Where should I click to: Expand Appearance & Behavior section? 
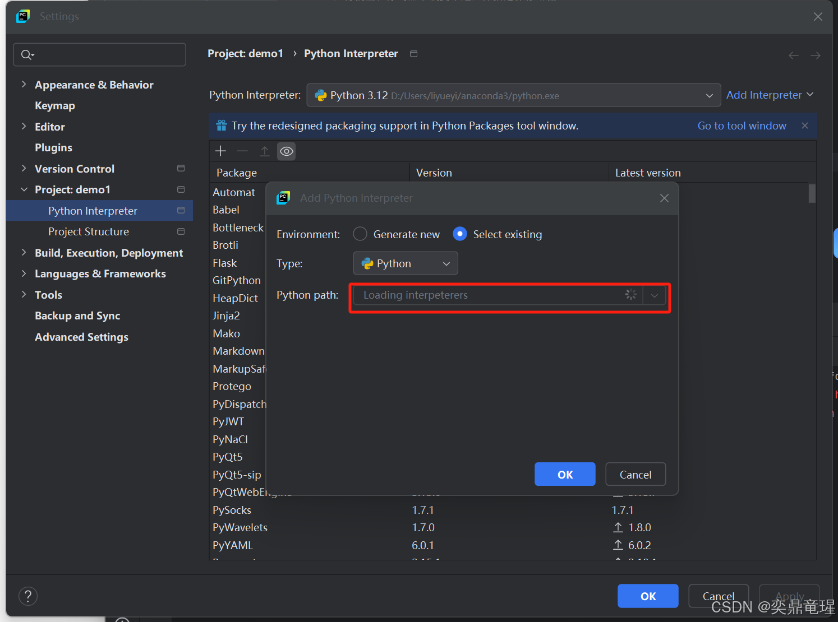[24, 84]
